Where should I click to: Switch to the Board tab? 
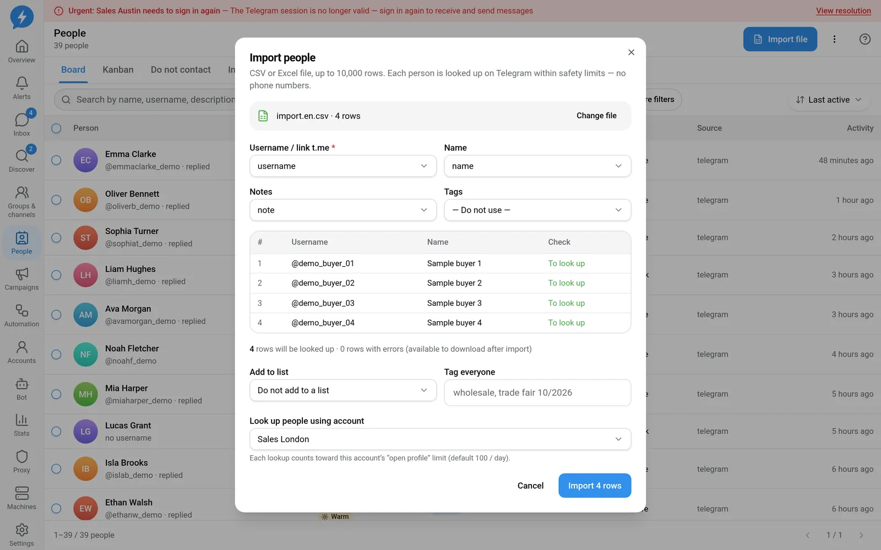(x=73, y=70)
